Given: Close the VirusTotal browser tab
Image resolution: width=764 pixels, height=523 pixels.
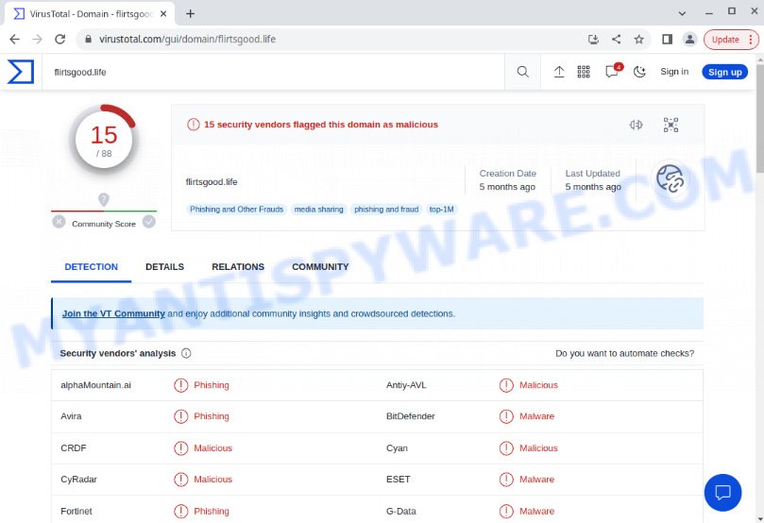Looking at the screenshot, I should (163, 13).
